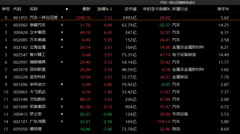Click the star marker beside 万丰奥威
240x134 pixels.
(x=62, y=40)
